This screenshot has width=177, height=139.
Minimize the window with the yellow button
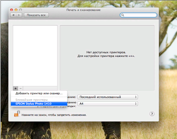tap(16, 10)
